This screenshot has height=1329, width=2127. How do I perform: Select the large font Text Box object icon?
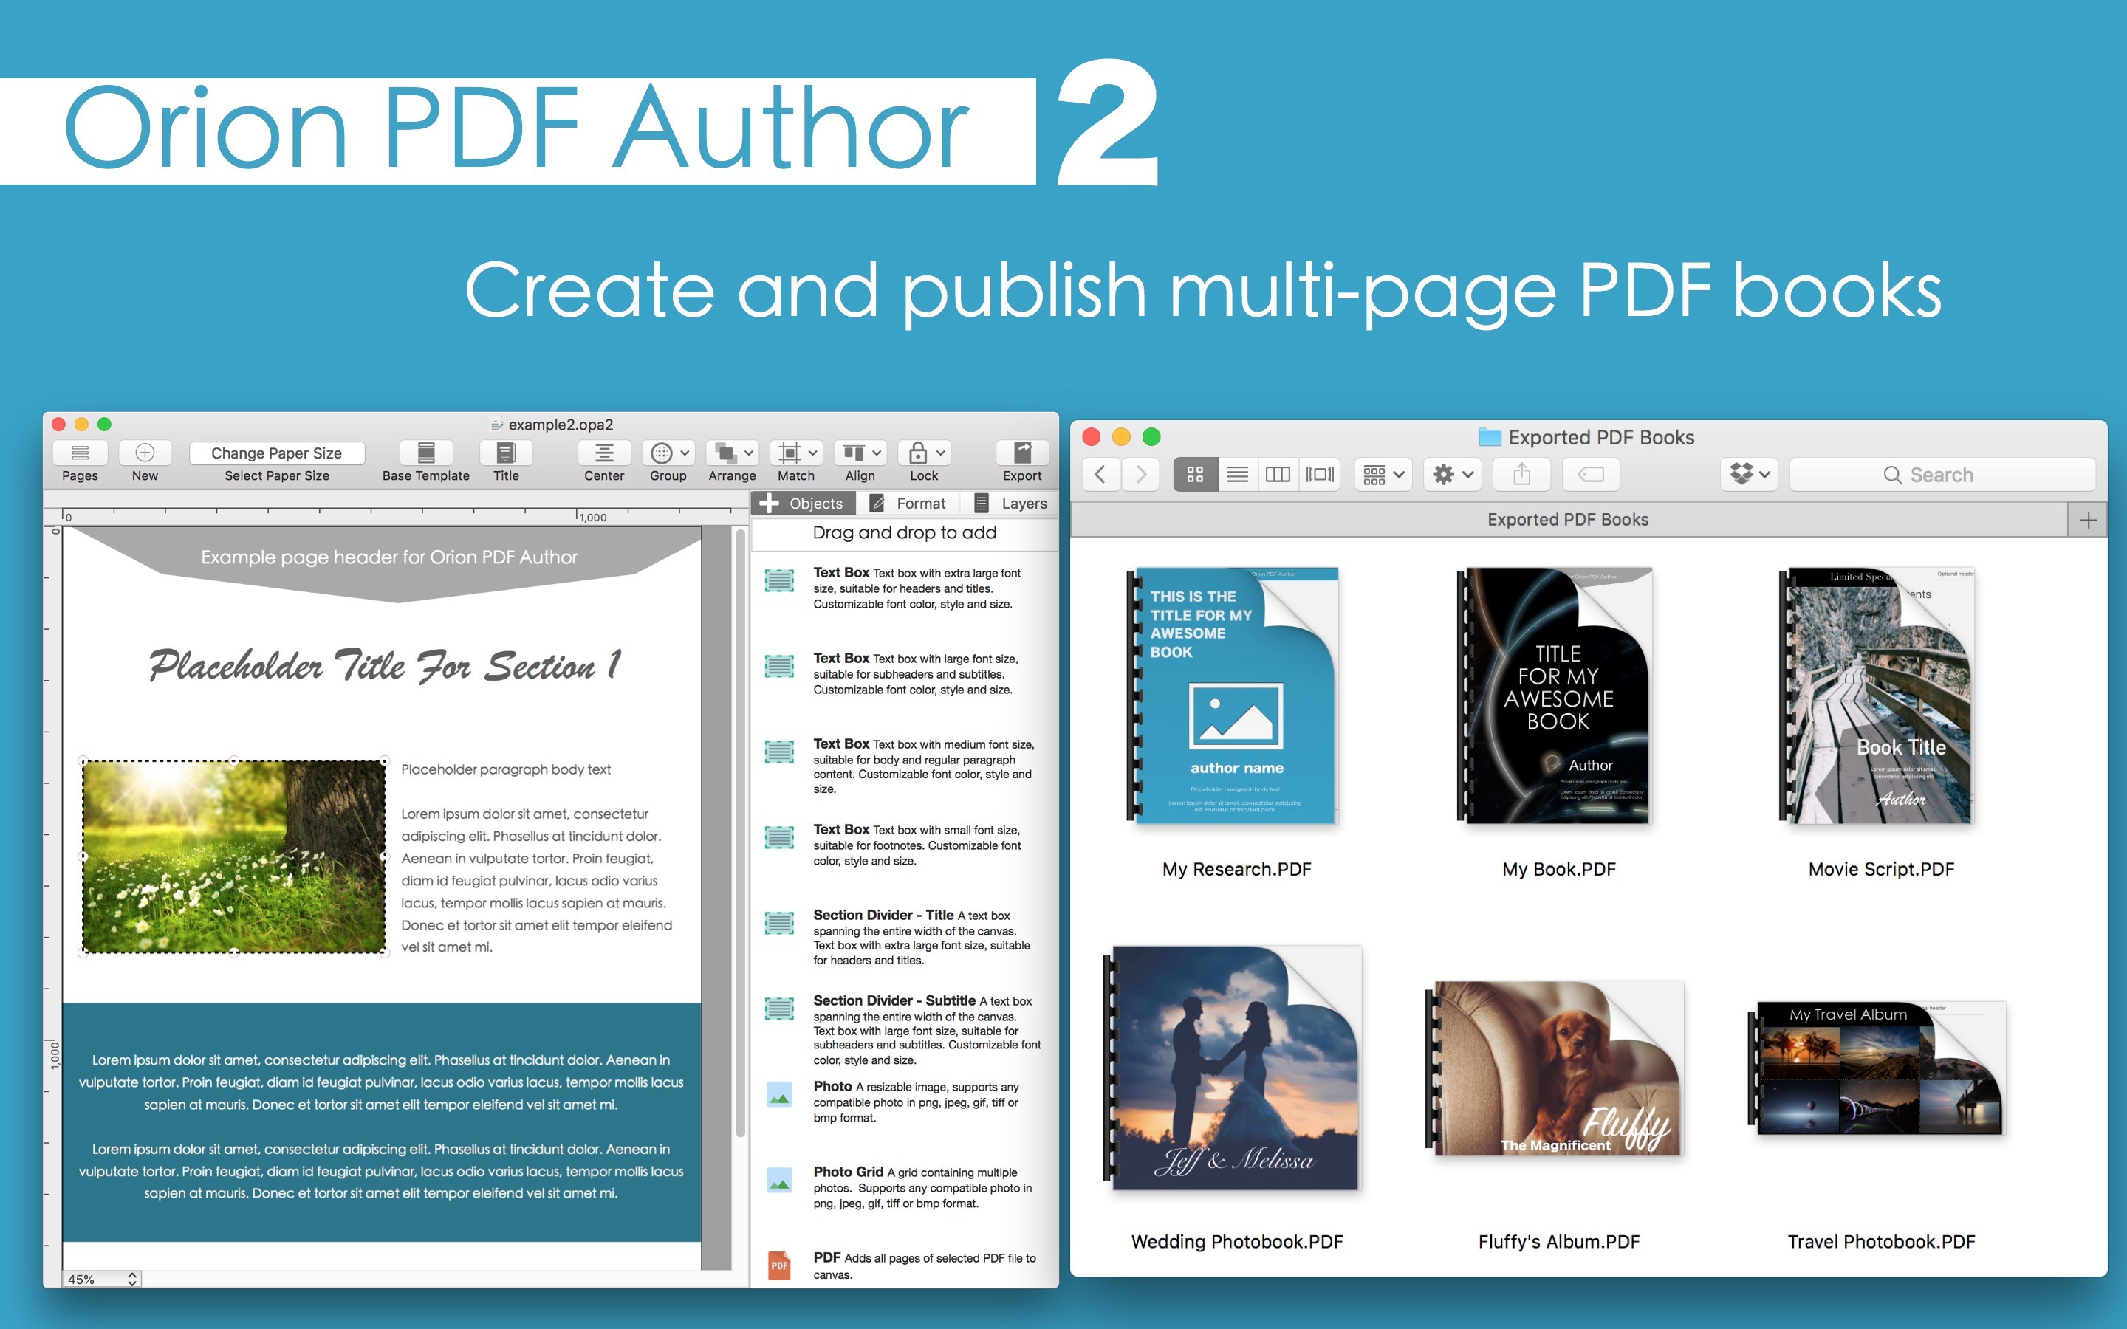click(x=780, y=666)
